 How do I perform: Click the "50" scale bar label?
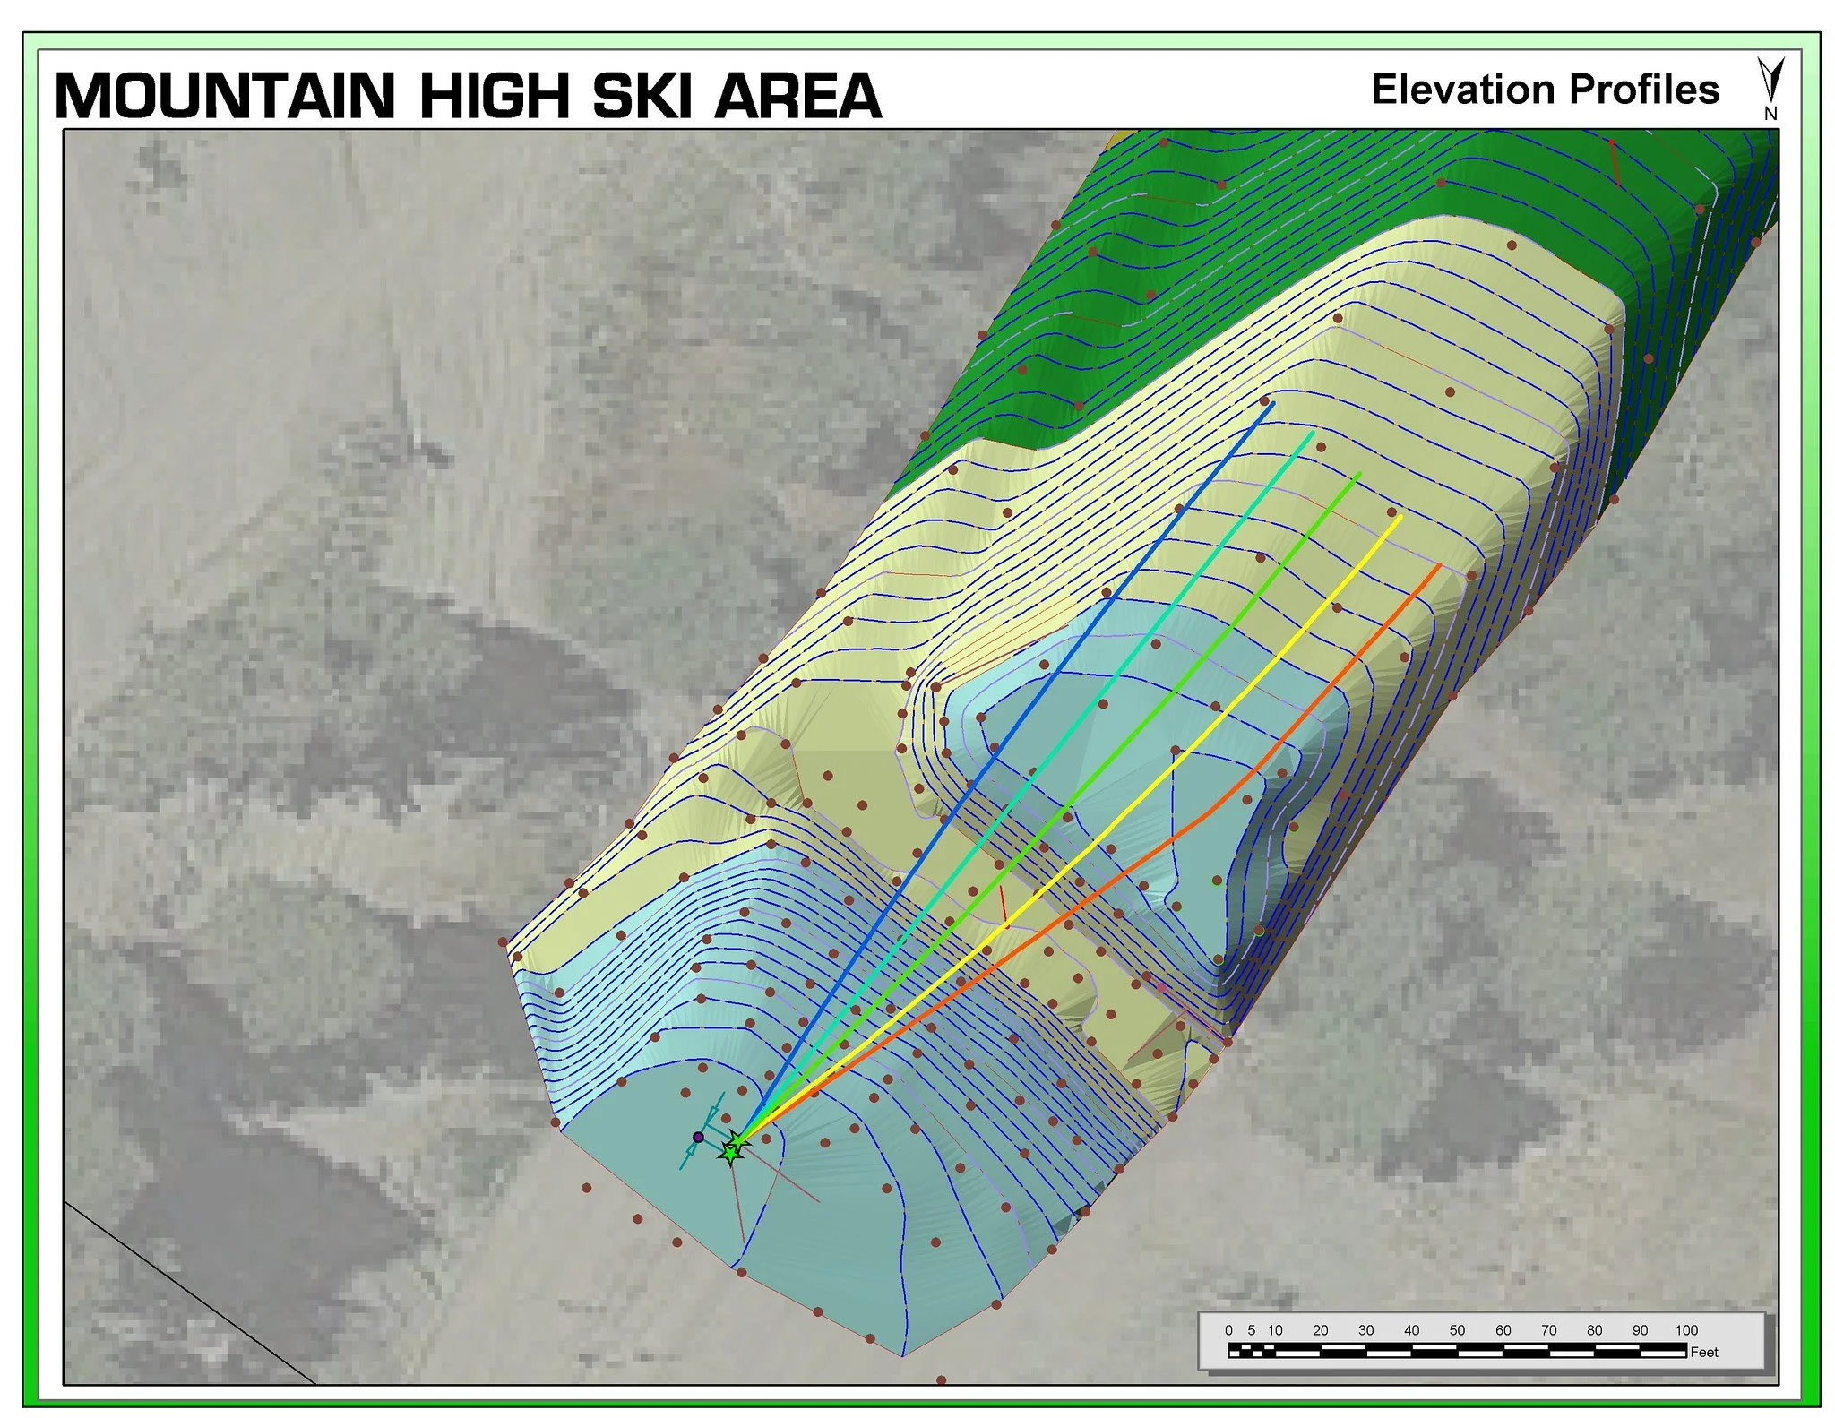(x=1457, y=1330)
